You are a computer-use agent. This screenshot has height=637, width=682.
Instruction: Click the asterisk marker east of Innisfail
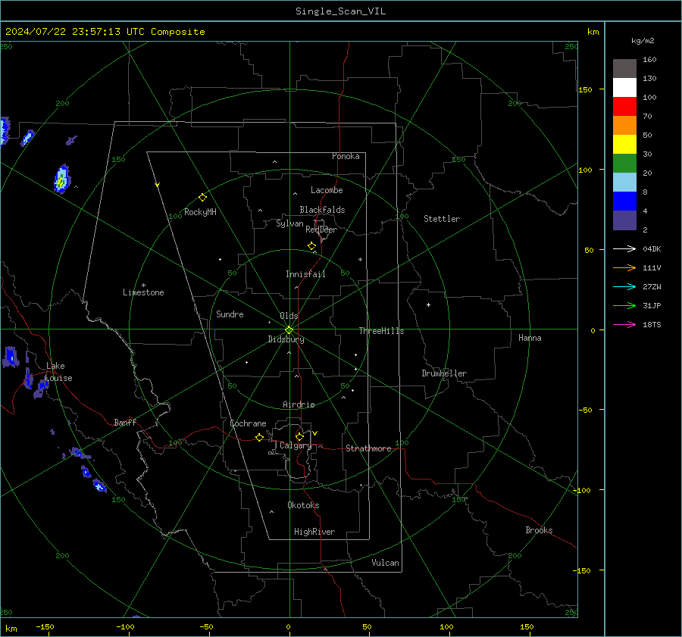(360, 260)
